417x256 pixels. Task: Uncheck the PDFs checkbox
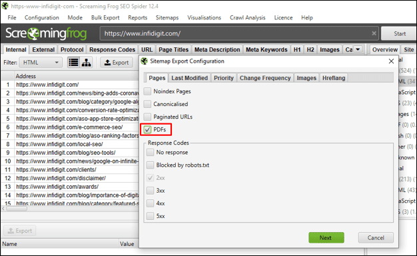pyautogui.click(x=147, y=129)
